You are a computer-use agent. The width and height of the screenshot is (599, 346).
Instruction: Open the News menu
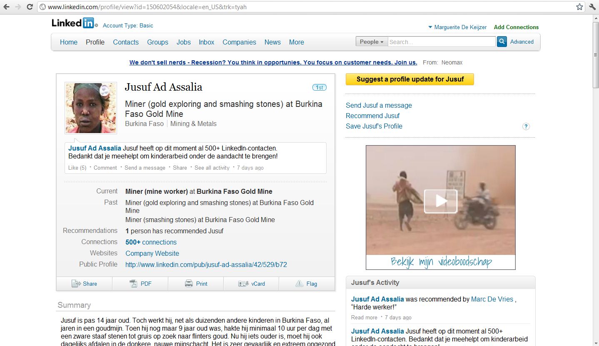272,42
